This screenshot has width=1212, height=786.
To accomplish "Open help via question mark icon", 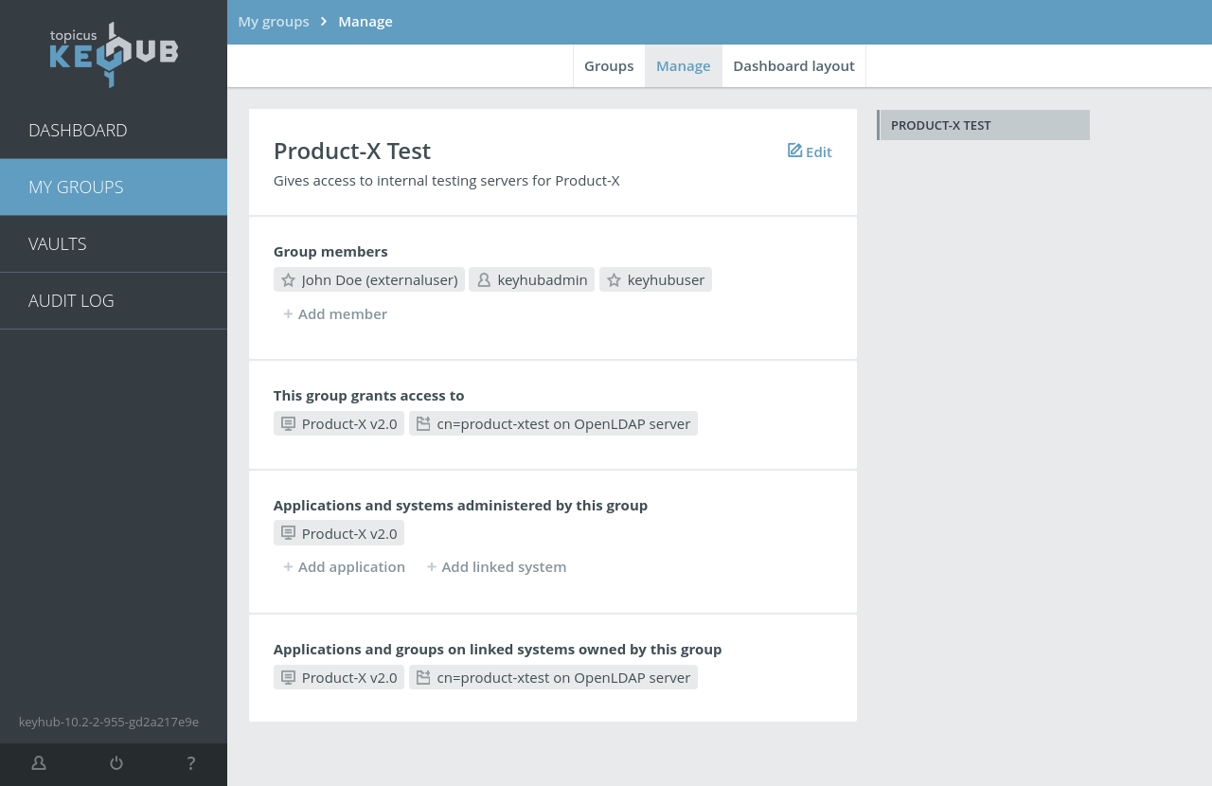I will (191, 763).
